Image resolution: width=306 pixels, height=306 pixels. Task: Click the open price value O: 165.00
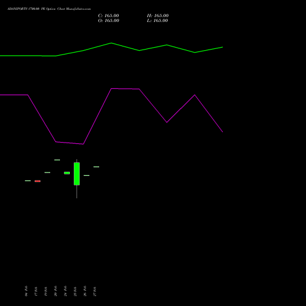pos(108,21)
